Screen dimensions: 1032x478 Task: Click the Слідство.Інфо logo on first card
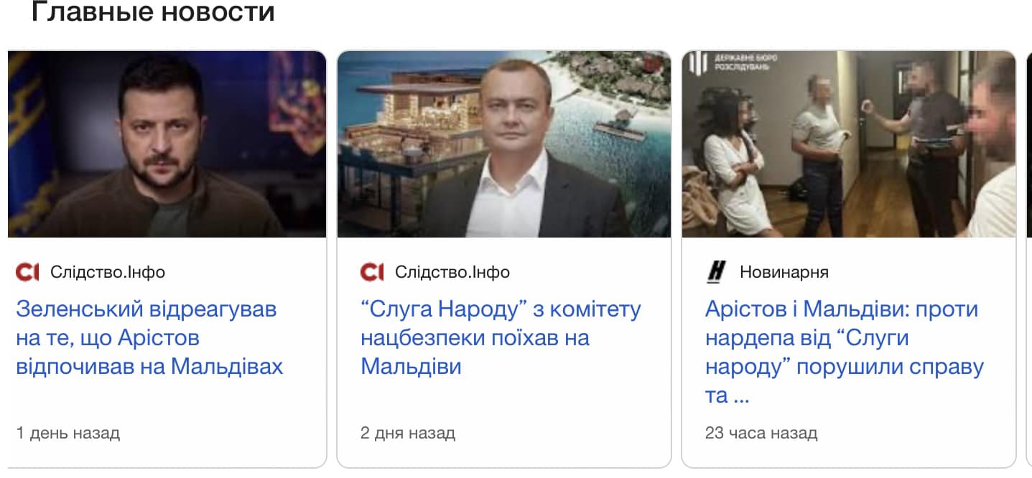click(27, 273)
